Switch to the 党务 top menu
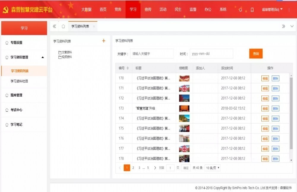This screenshot has width=297, height=192. pyautogui.click(x=118, y=9)
